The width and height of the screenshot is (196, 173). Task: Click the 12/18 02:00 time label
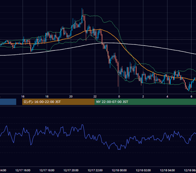pyautogui.click(x=143, y=170)
